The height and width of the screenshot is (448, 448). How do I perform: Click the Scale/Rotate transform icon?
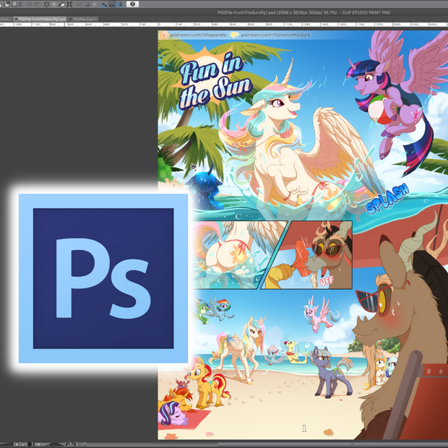69,4
